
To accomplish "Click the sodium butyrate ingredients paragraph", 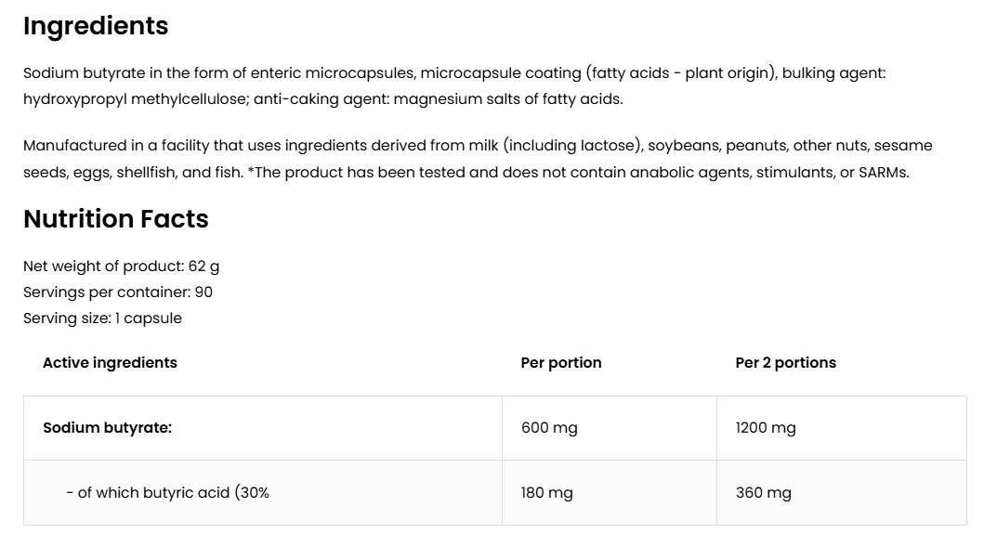I will (x=454, y=85).
